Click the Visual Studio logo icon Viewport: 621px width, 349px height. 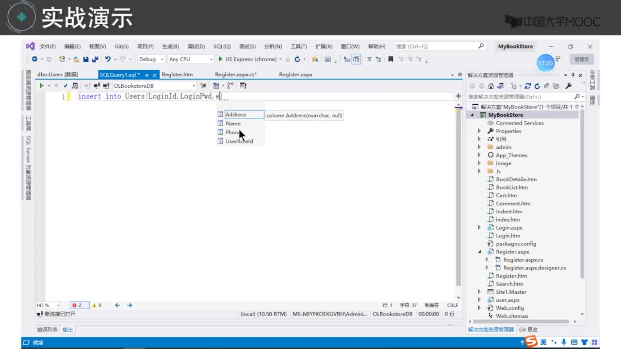tap(30, 47)
